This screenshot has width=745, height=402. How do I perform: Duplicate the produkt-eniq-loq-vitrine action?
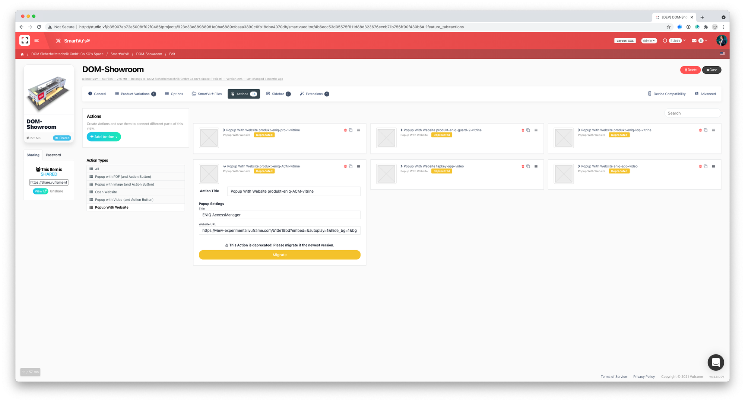pyautogui.click(x=706, y=130)
